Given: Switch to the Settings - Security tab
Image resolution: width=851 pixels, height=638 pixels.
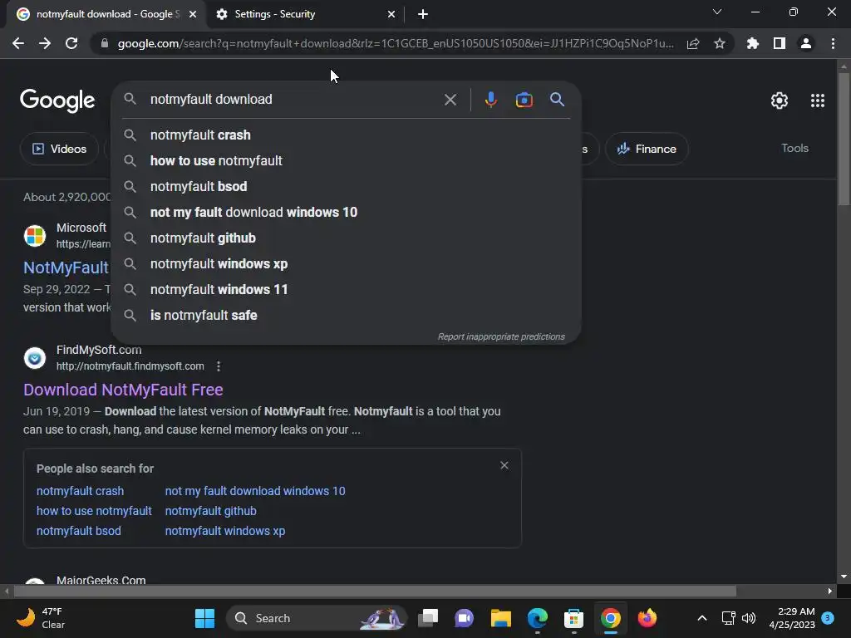Looking at the screenshot, I should click(x=306, y=14).
